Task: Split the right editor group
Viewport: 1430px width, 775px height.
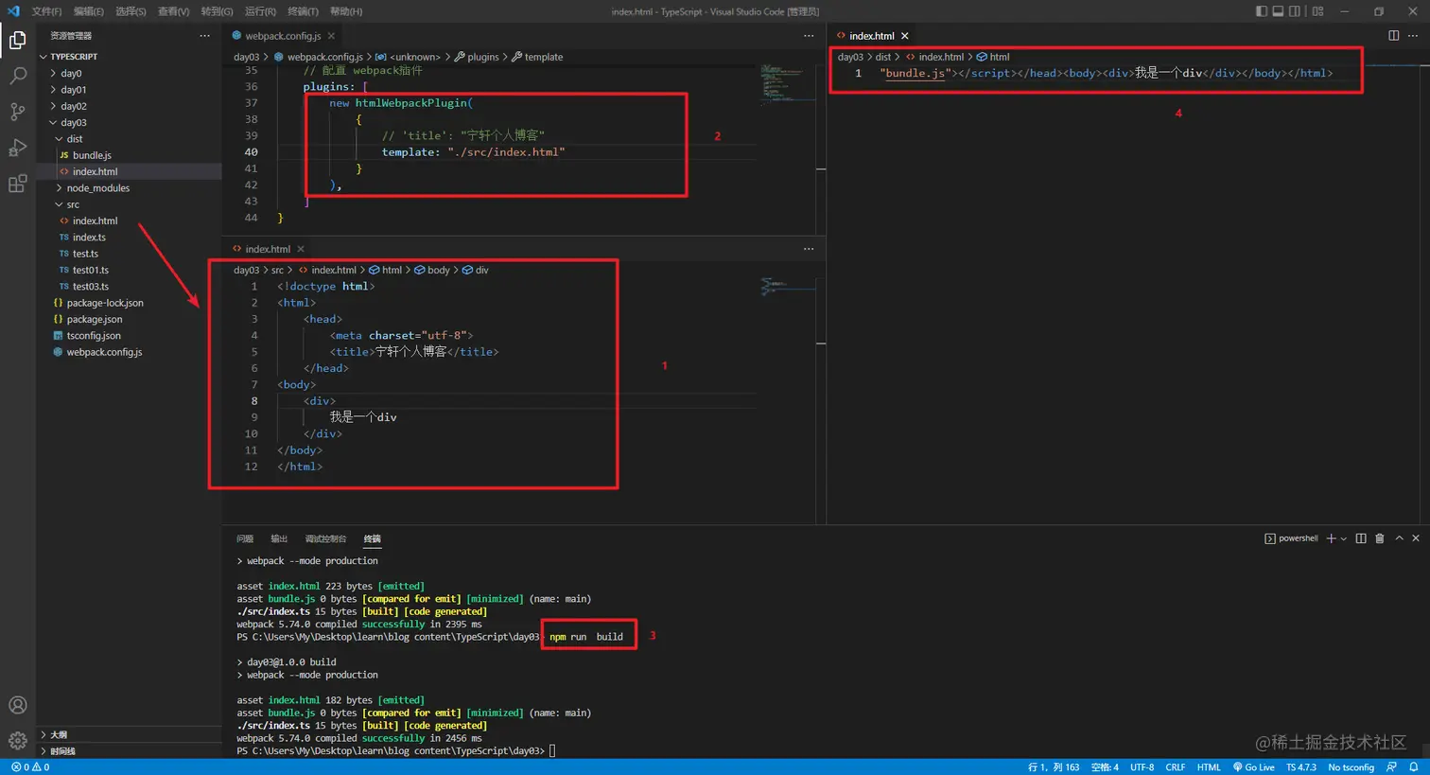Action: pyautogui.click(x=1393, y=36)
